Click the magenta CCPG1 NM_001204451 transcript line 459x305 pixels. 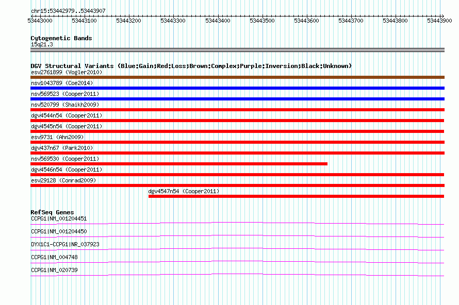coord(237,224)
